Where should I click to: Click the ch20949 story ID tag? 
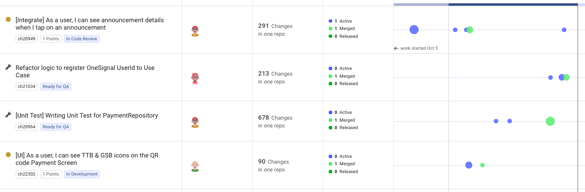coord(27,39)
